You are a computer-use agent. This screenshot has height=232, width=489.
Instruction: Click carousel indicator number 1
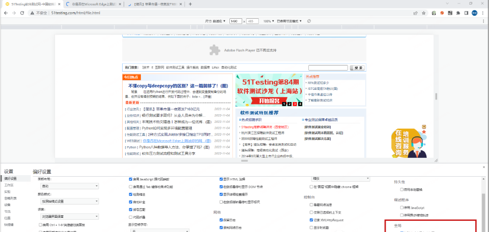coord(284,104)
